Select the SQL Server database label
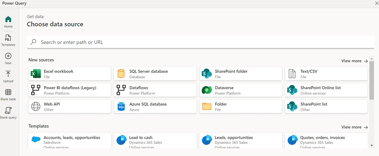The image size is (379, 156). pyautogui.click(x=149, y=71)
